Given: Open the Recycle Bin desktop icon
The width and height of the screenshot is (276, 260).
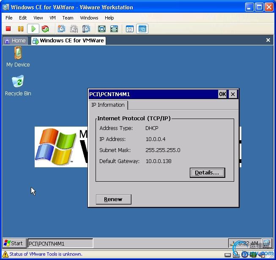Looking at the screenshot, I should coord(18,86).
